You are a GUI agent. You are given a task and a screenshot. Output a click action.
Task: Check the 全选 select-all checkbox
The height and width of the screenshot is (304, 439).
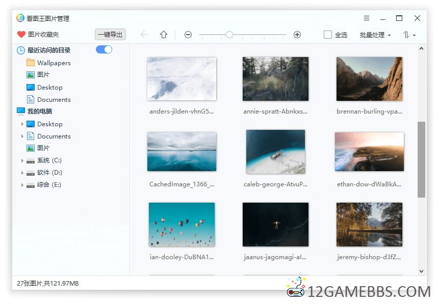(x=328, y=35)
